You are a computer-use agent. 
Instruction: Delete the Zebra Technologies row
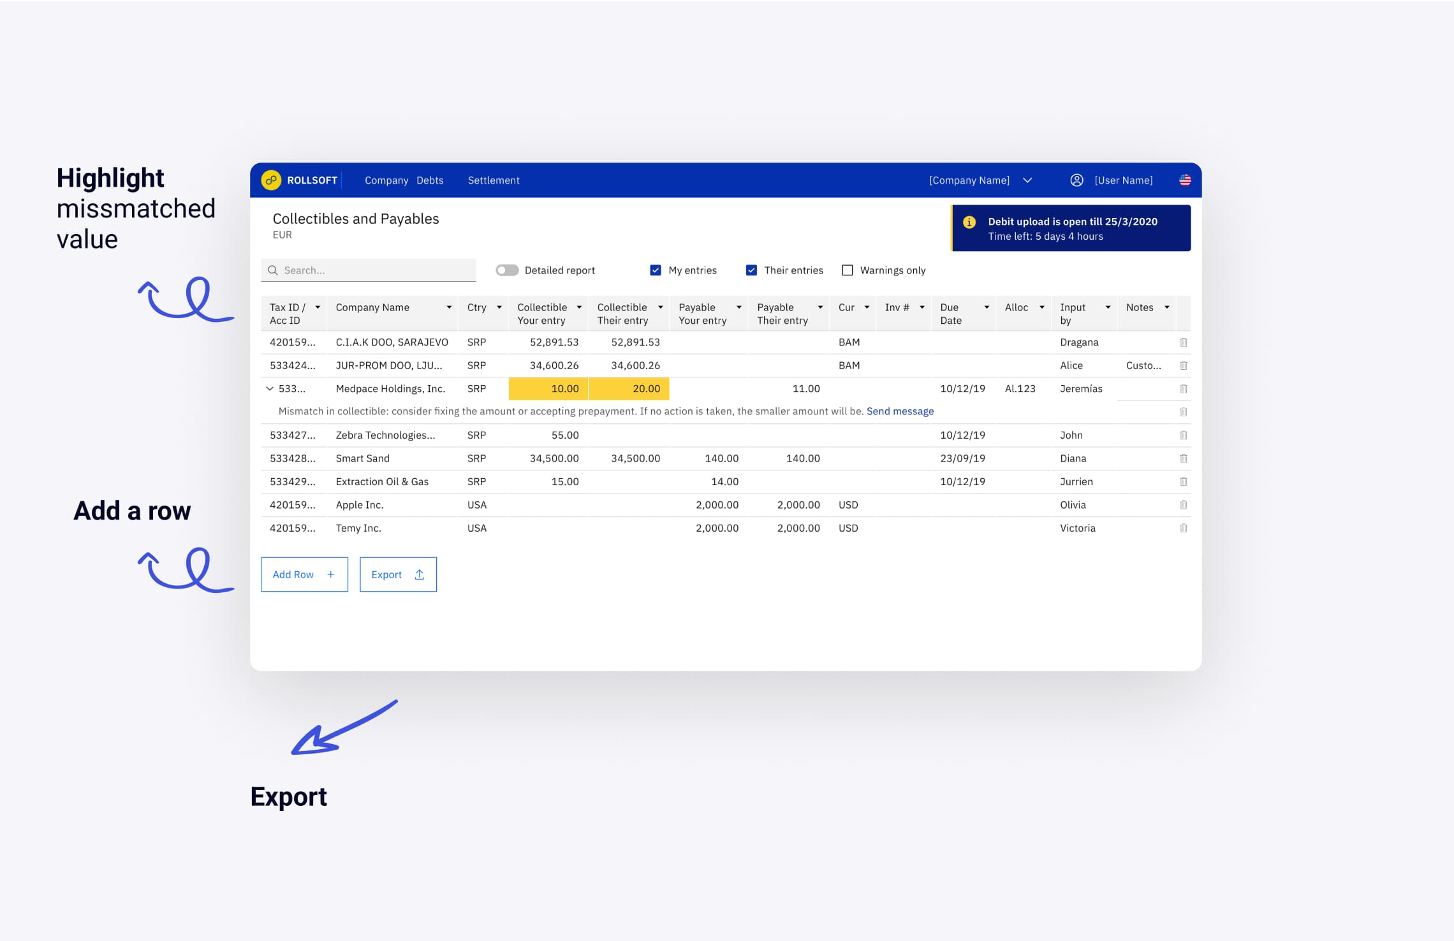pos(1184,435)
